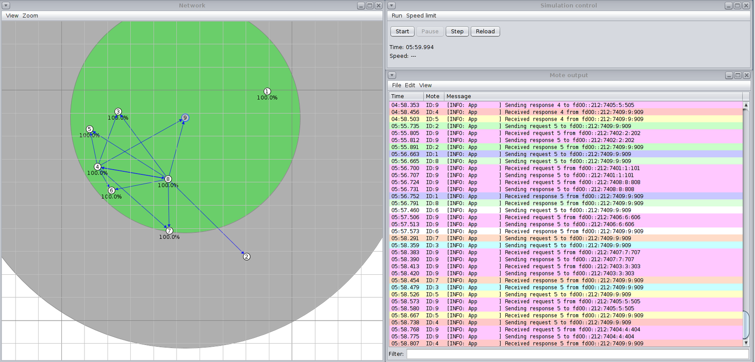Image resolution: width=755 pixels, height=362 pixels.
Task: Click the Filter input field
Action: [x=578, y=354]
